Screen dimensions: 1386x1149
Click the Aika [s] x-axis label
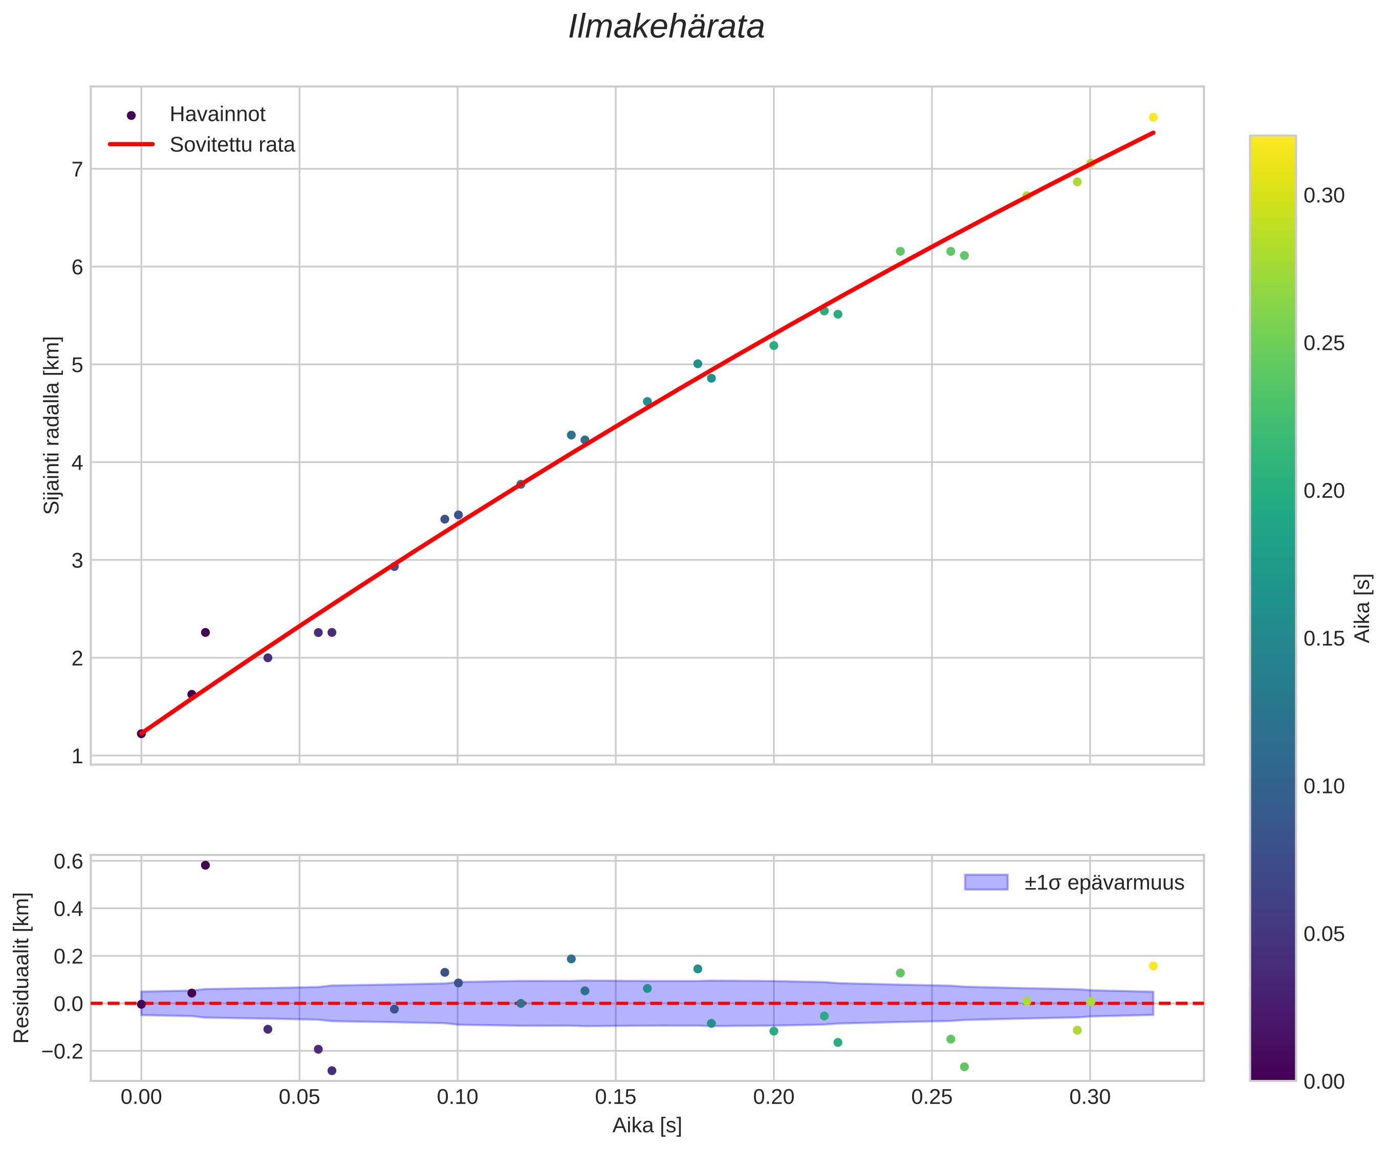[647, 1125]
